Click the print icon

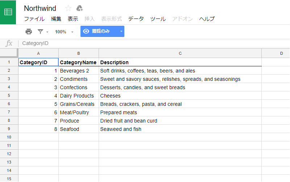[x=29, y=32]
